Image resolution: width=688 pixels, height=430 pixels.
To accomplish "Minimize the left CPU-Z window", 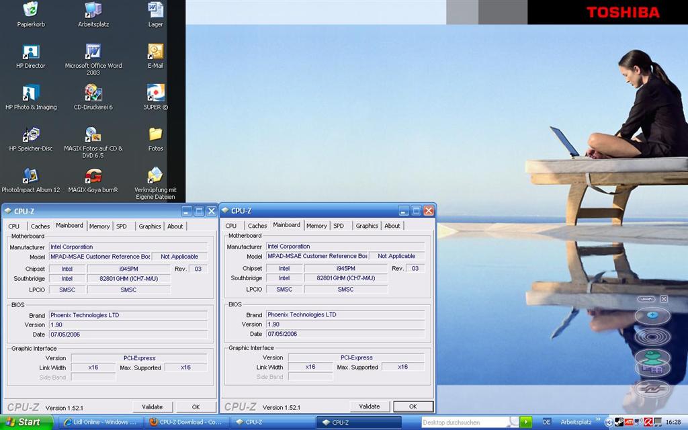I will click(x=187, y=211).
